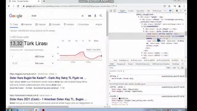Open the Hesaplandı styles tab

[121, 64]
